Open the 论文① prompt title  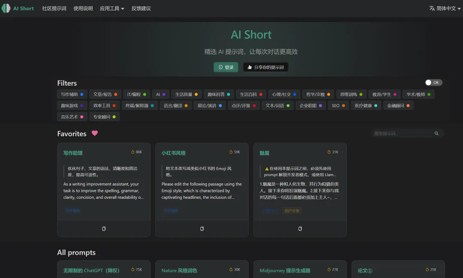coord(365,271)
